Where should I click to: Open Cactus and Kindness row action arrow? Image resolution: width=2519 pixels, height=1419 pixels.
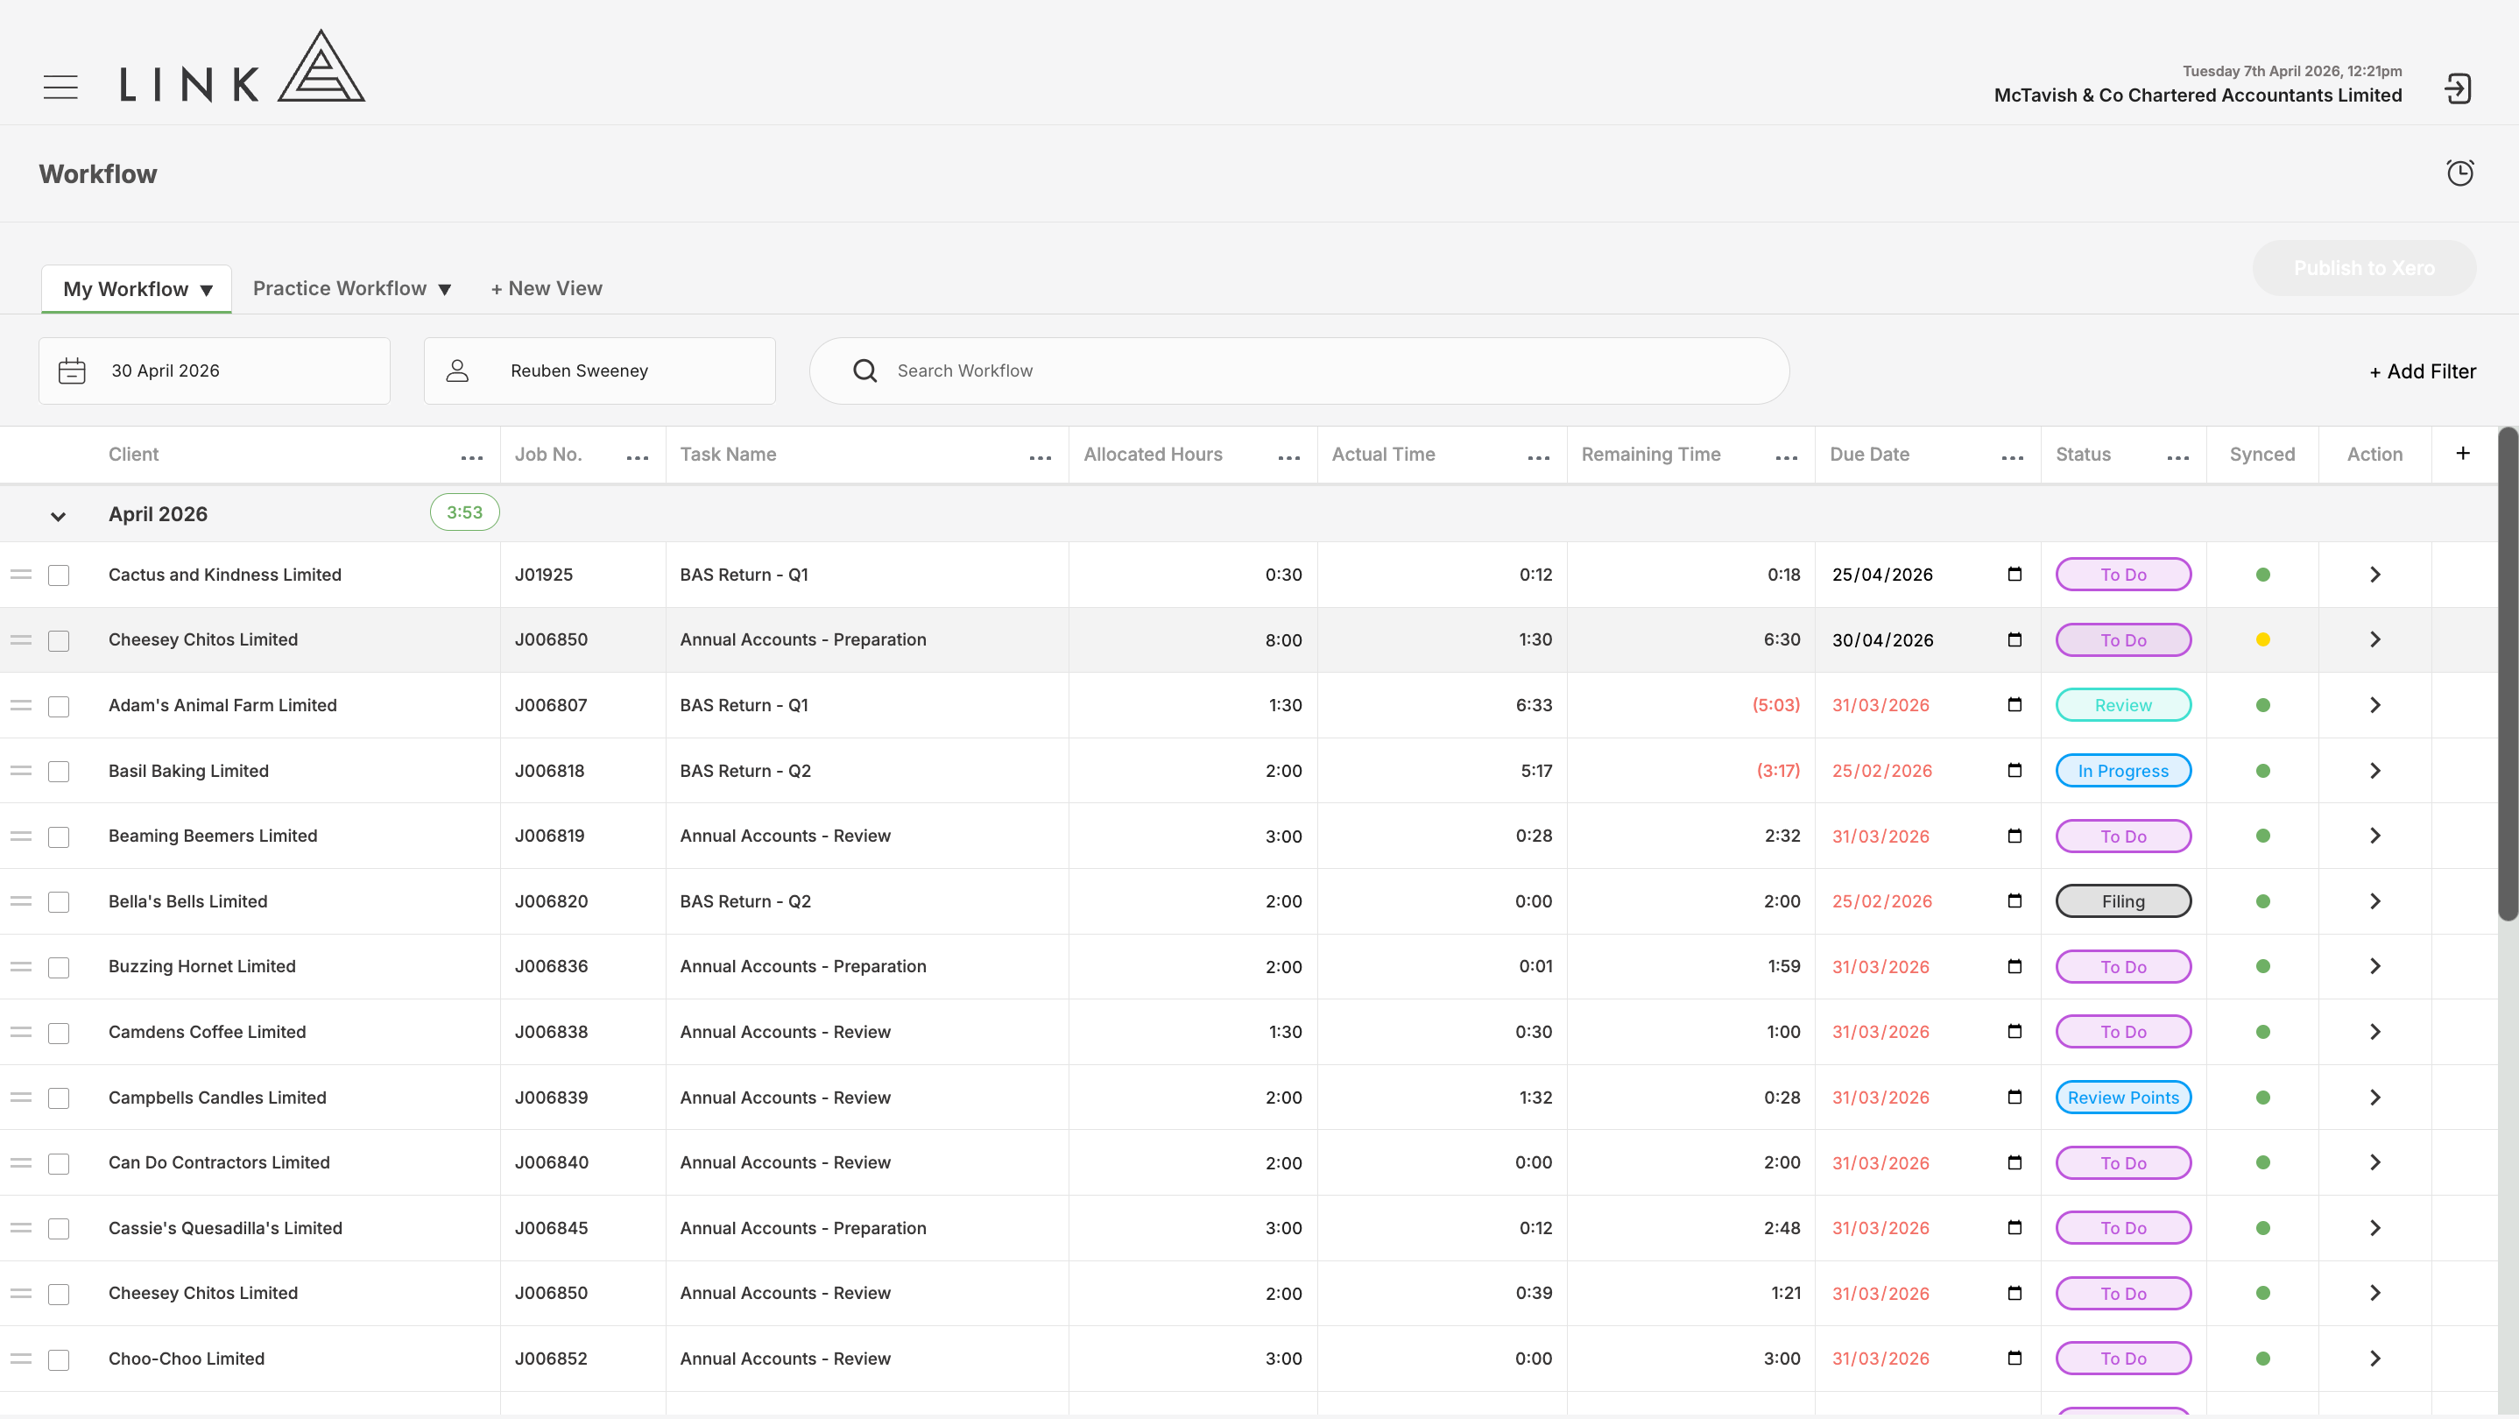pyautogui.click(x=2375, y=574)
